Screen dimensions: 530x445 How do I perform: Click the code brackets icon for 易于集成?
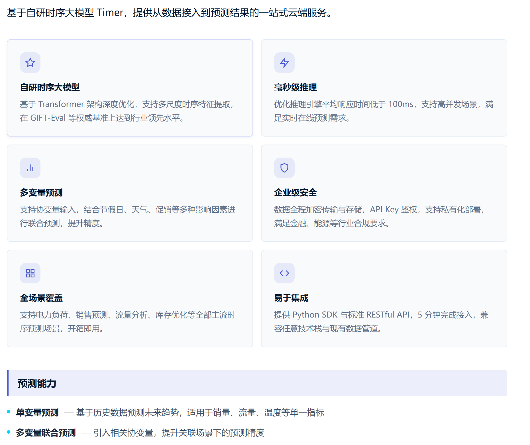click(284, 273)
